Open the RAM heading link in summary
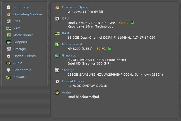Image resolution: width=181 pixels, height=121 pixels. 65,33
